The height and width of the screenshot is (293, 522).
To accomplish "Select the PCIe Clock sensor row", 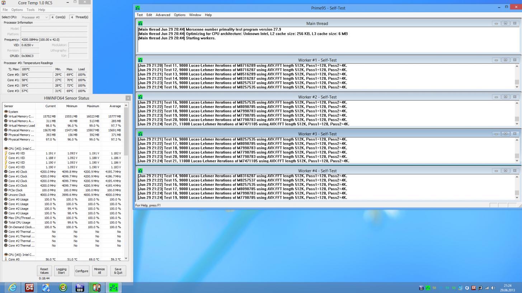I will tap(63, 190).
